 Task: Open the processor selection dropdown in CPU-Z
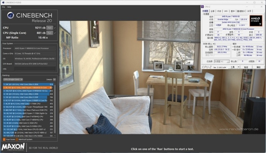222,61
